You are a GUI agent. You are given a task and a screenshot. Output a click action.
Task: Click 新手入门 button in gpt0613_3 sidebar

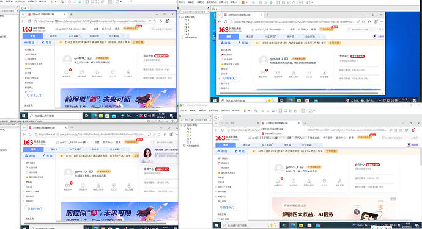(230, 79)
